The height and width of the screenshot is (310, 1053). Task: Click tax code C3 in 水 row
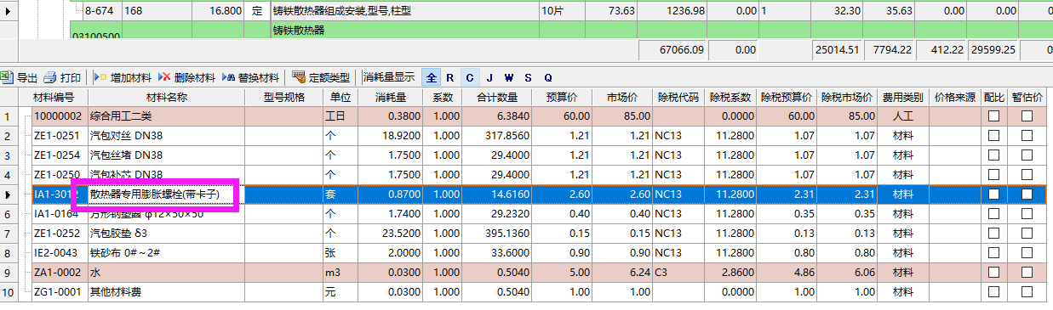(x=678, y=273)
